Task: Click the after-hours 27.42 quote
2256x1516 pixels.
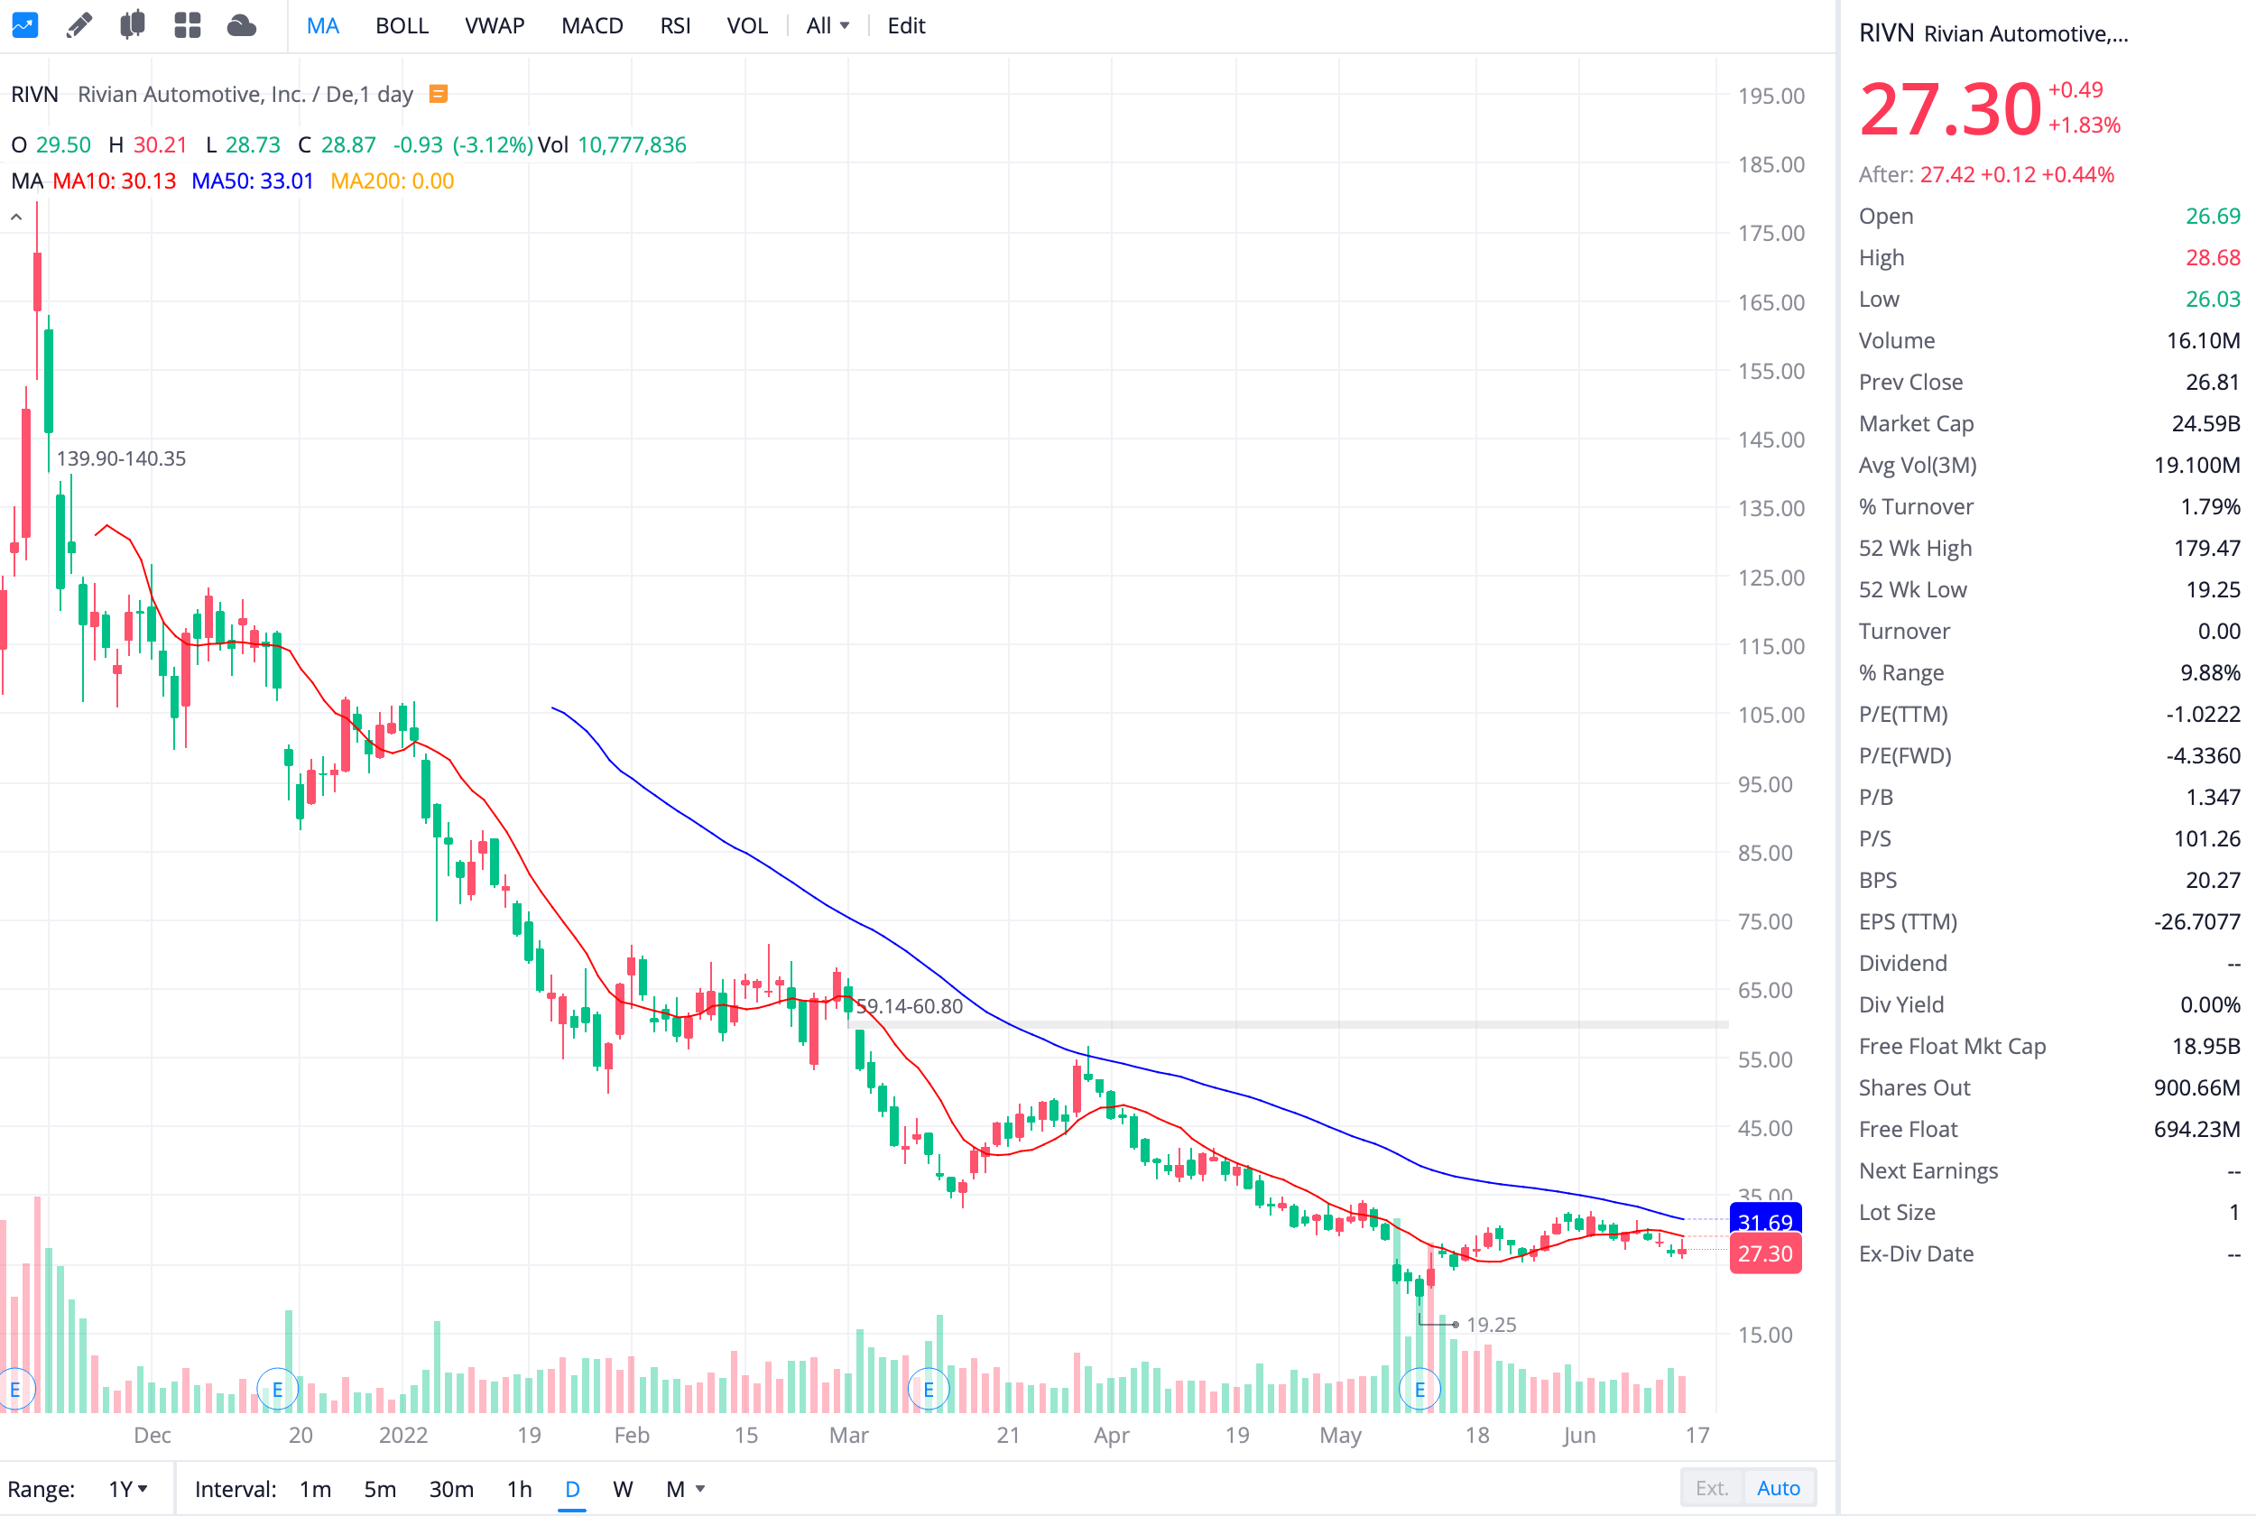Action: pyautogui.click(x=1947, y=175)
